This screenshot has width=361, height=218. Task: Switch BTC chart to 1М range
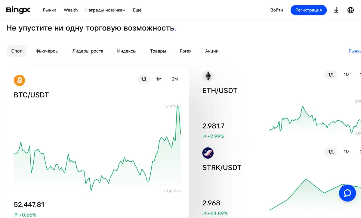(159, 79)
